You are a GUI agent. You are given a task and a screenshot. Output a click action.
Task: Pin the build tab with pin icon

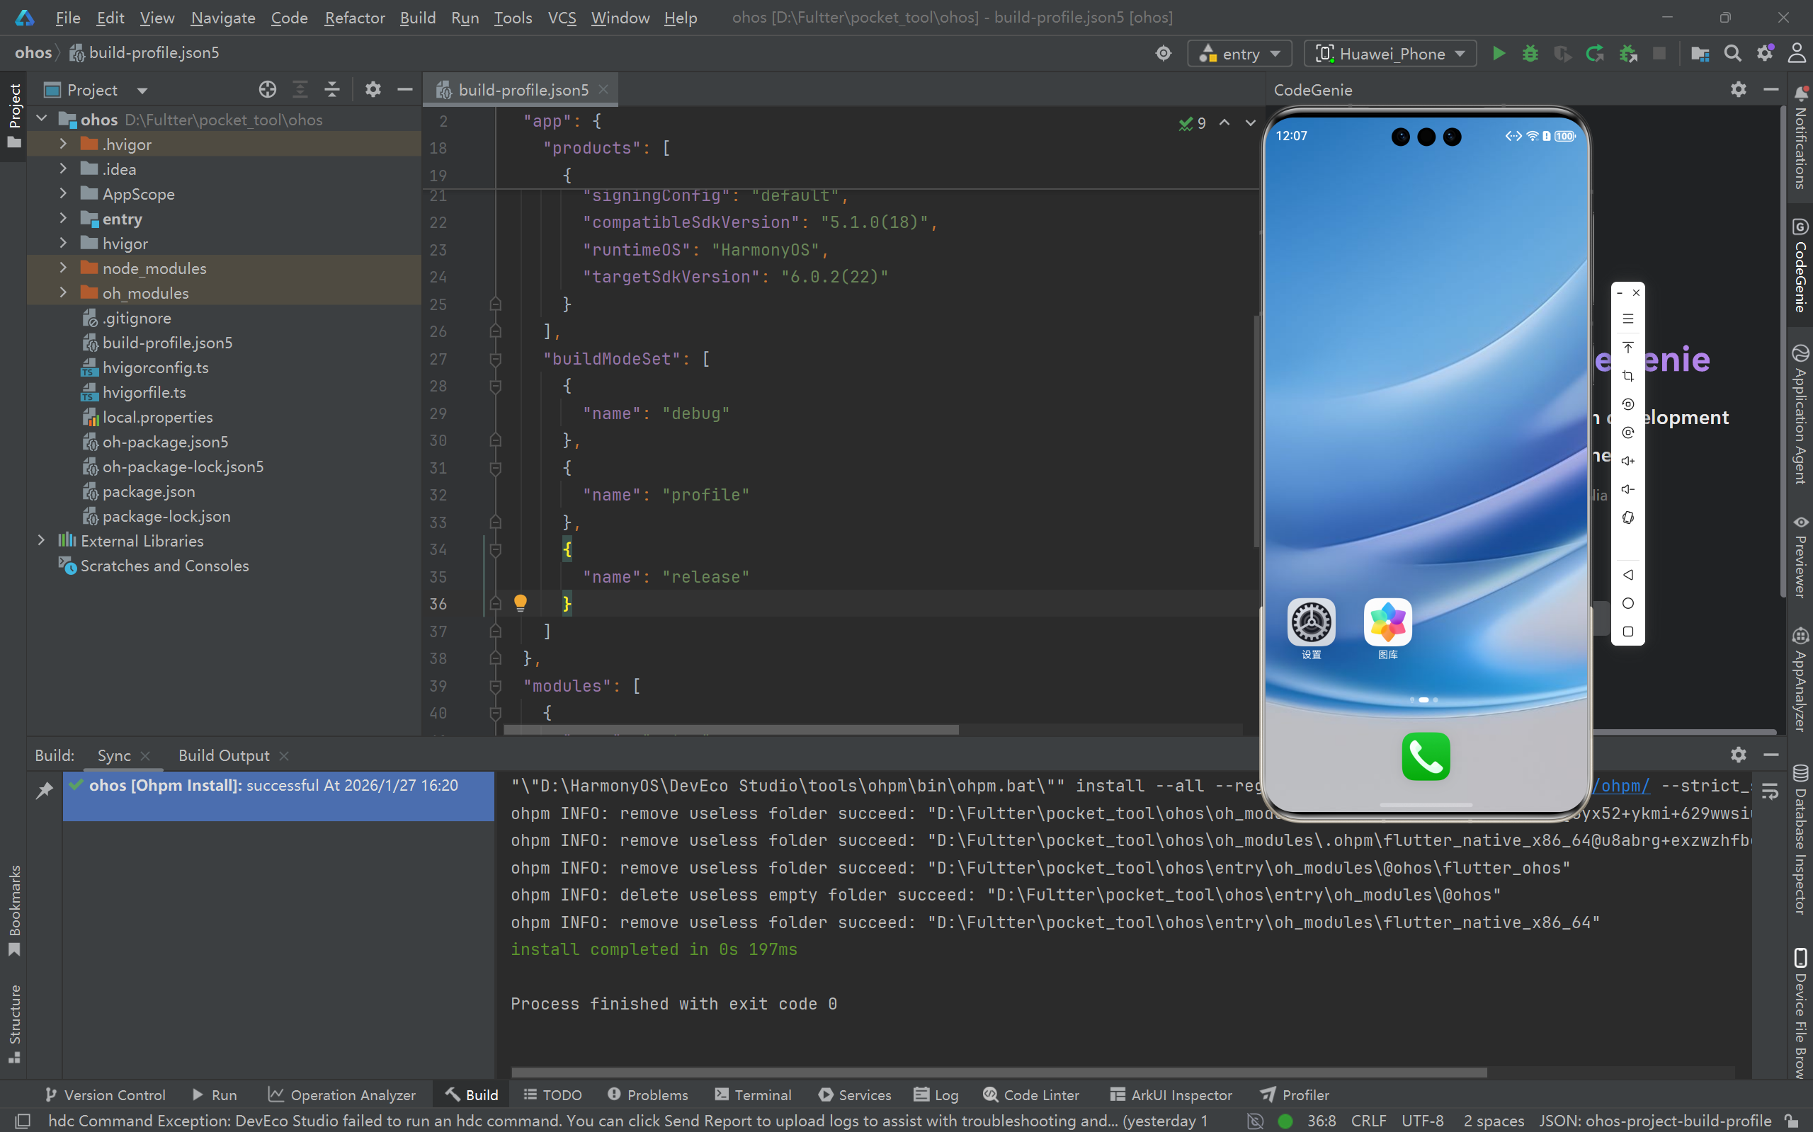tap(45, 790)
